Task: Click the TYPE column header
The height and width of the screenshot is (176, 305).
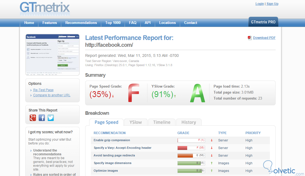Action: click(x=222, y=133)
